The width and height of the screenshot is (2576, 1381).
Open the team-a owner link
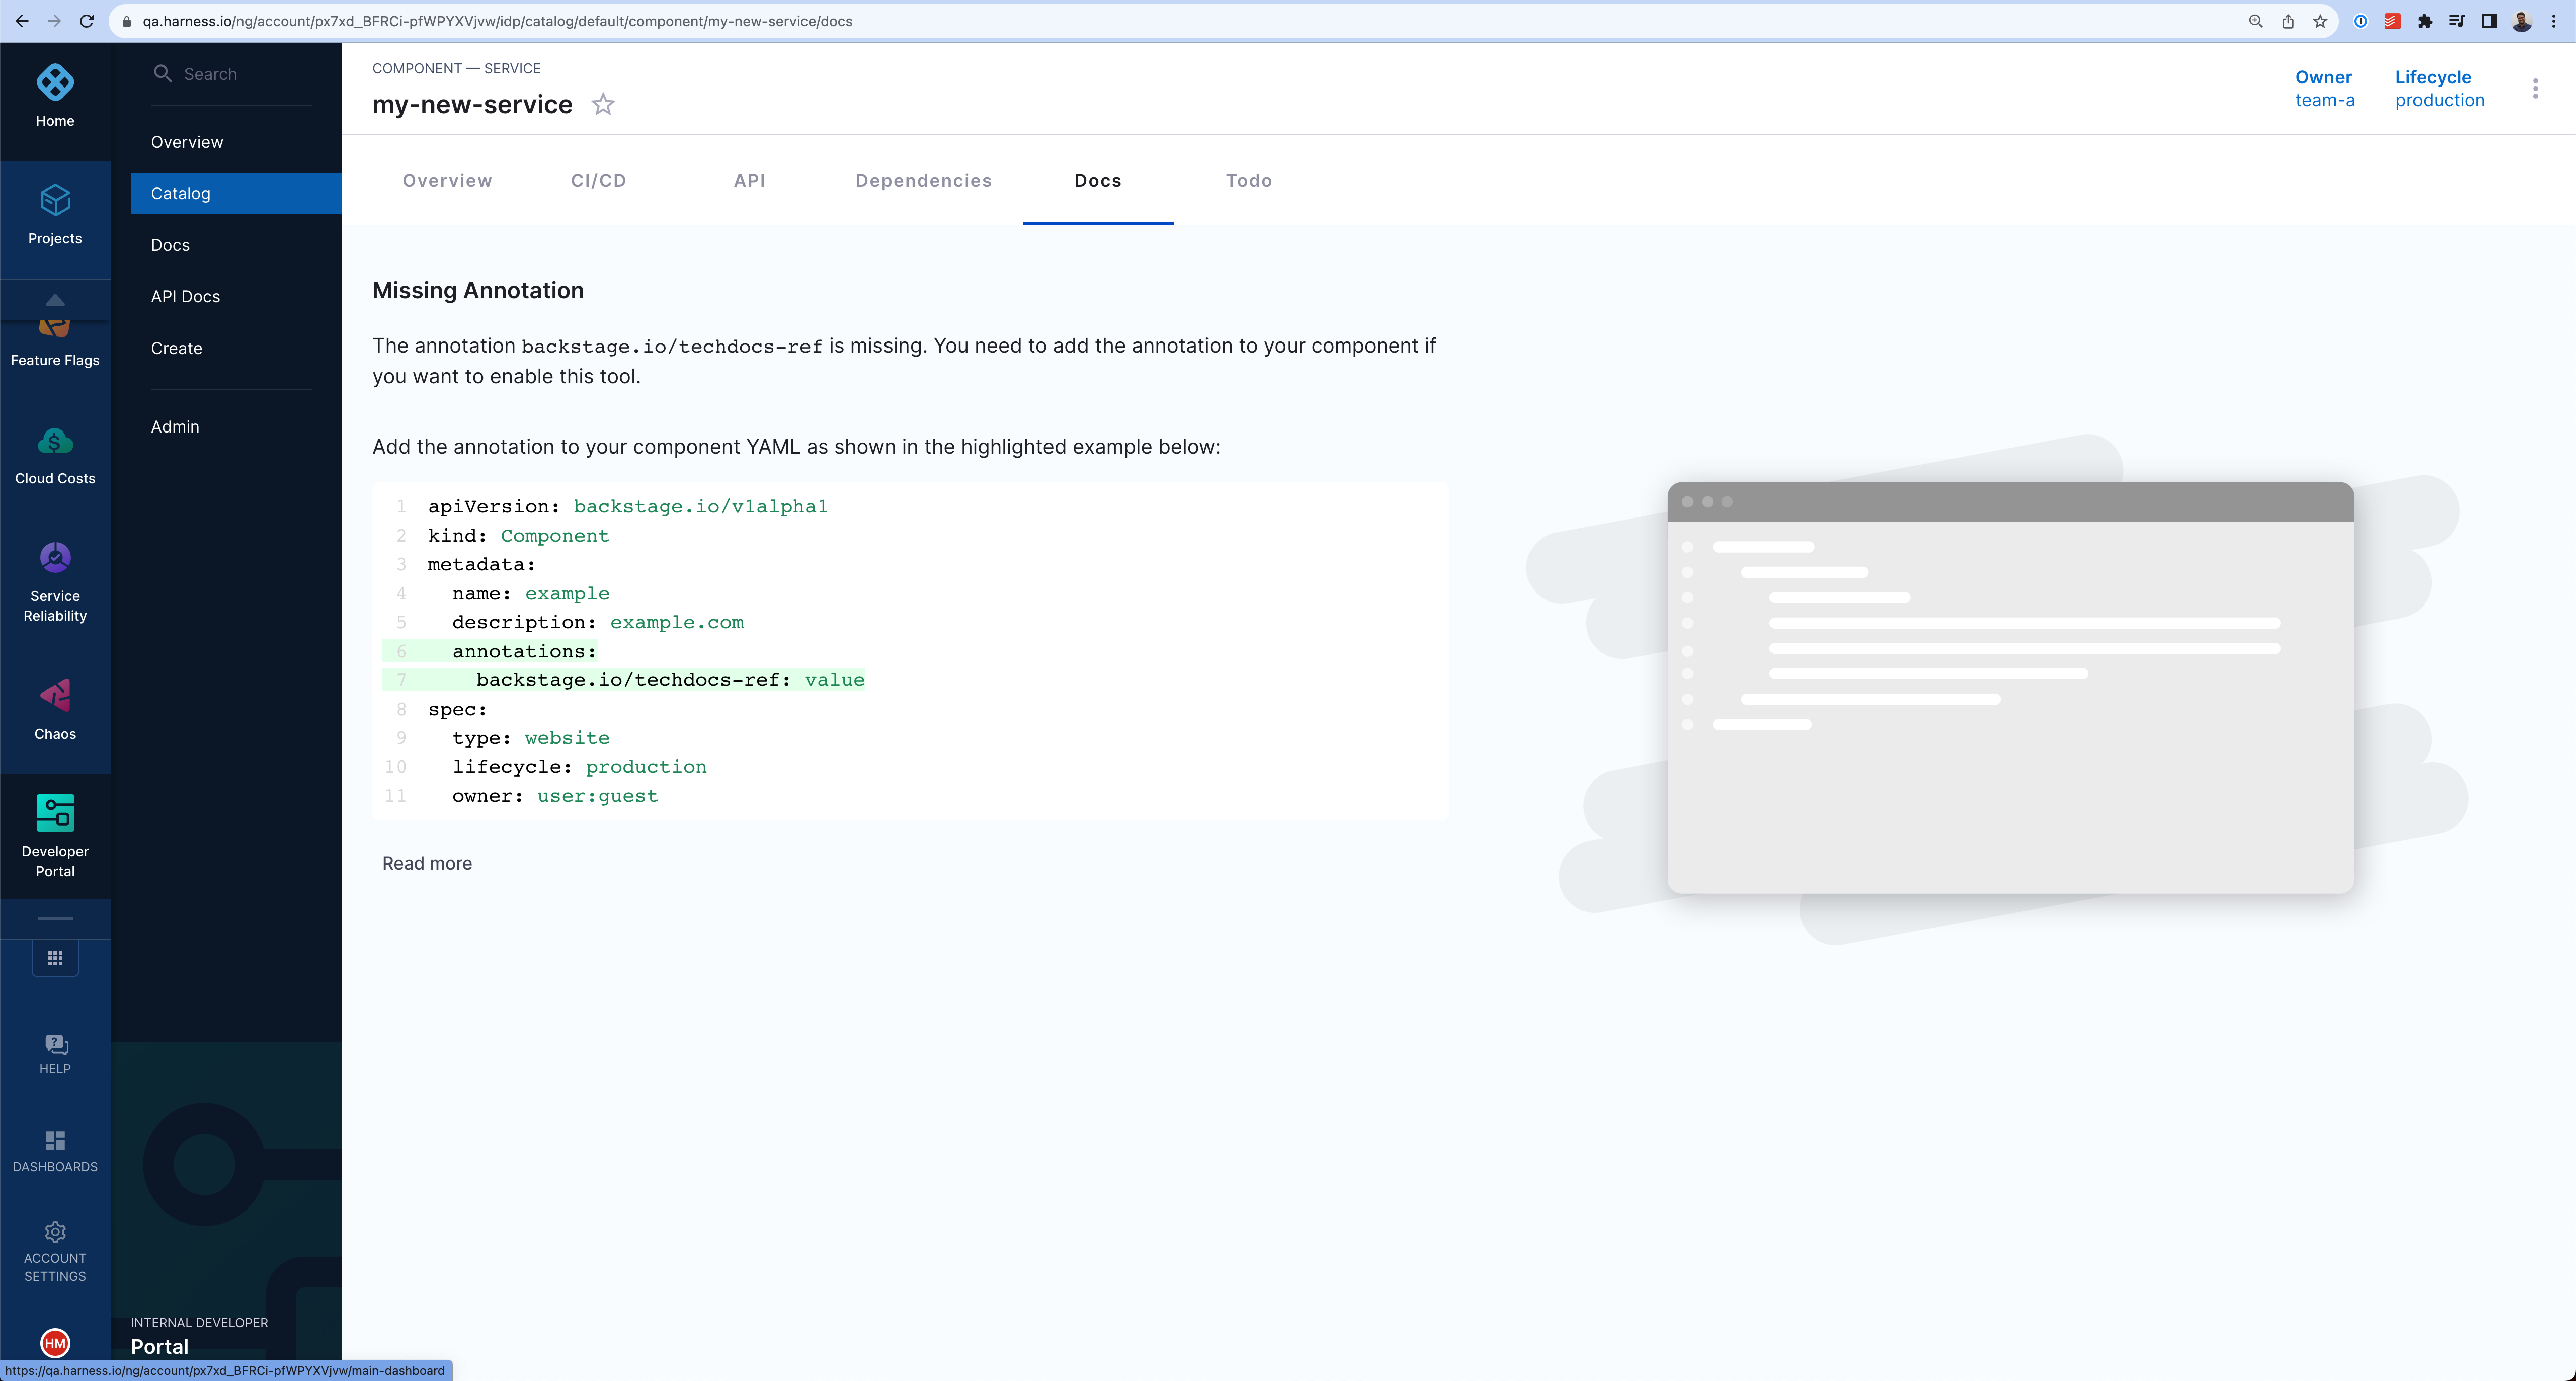[2324, 100]
